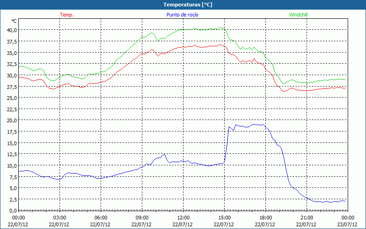
Task: Click the '00:00' label above '23/07/12'
Action: click(x=348, y=218)
